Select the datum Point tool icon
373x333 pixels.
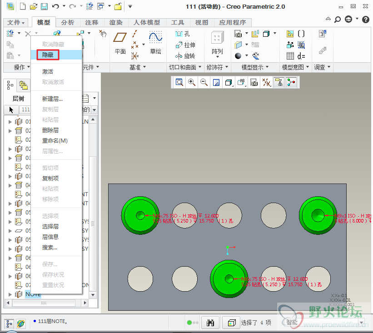coord(134,45)
